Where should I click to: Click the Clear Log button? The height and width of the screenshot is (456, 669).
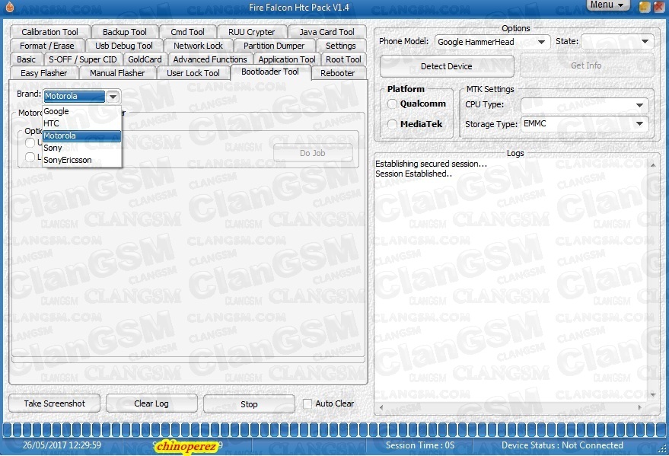point(151,403)
